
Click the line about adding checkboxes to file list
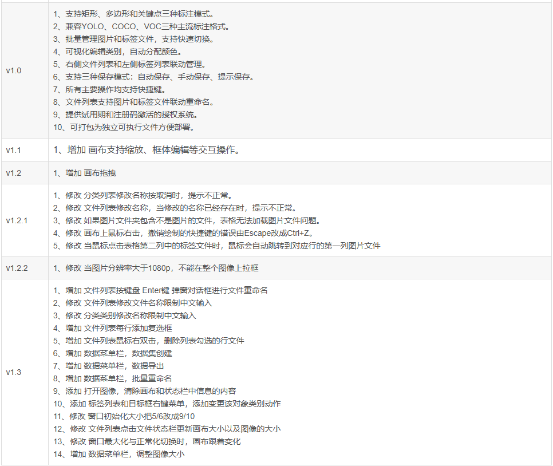(x=113, y=328)
